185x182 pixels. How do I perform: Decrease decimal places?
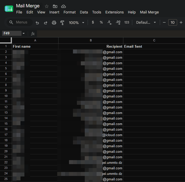coord(109,22)
